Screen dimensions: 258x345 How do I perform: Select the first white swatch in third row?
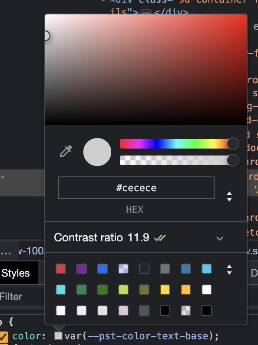tap(61, 311)
